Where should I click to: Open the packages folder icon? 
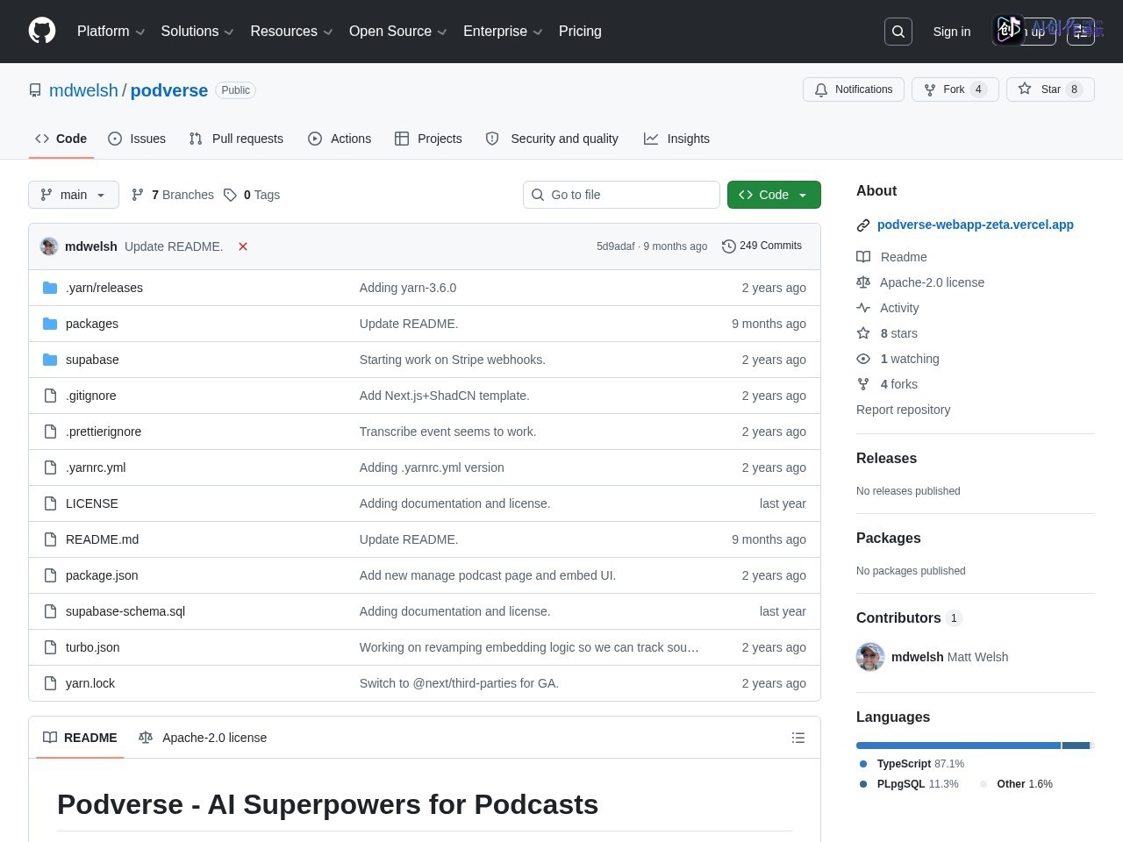[50, 324]
